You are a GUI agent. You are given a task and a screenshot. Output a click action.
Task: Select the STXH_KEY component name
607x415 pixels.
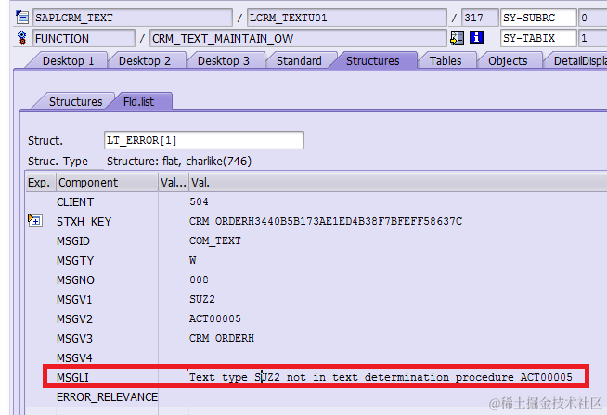(84, 222)
